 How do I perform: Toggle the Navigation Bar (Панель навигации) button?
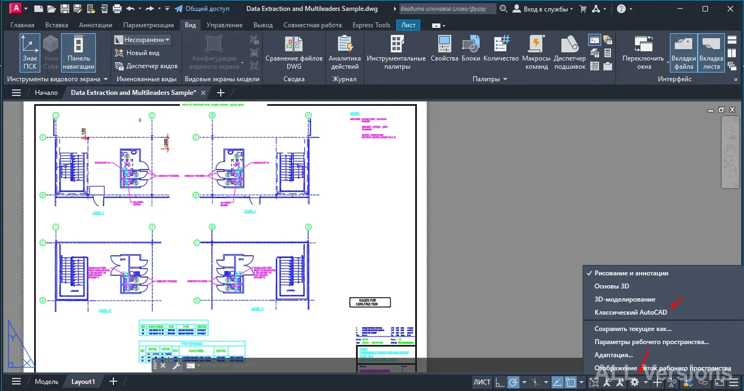pos(78,52)
